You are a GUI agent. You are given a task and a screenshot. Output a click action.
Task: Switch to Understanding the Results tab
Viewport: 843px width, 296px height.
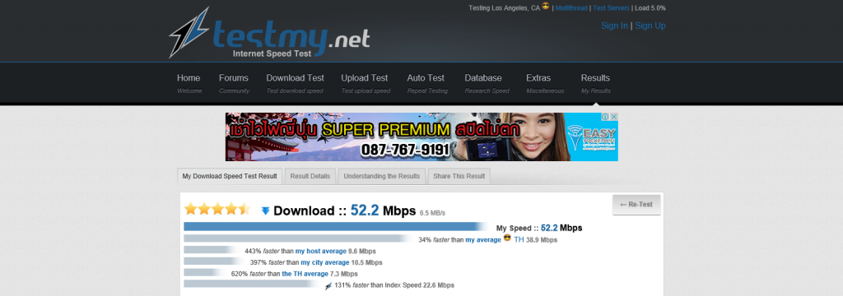click(x=382, y=176)
